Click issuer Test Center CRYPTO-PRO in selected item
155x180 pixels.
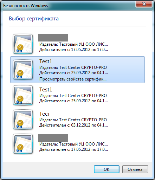coord(73,67)
